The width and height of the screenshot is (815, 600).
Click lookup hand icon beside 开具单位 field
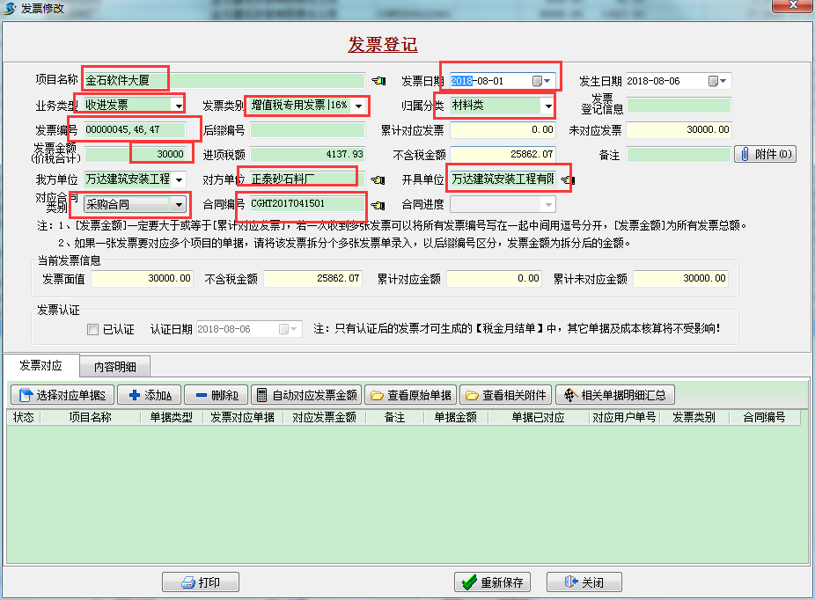point(567,180)
